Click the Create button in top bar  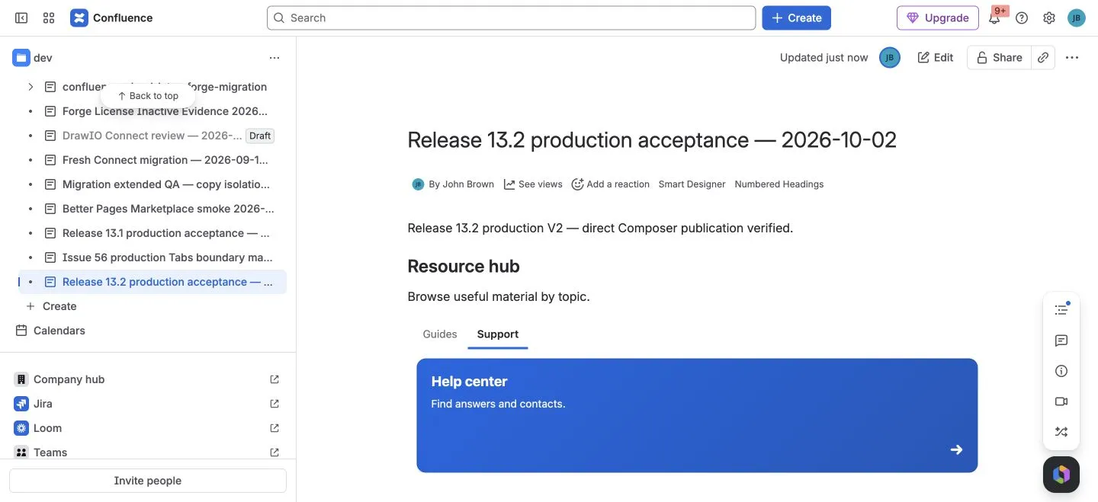796,18
